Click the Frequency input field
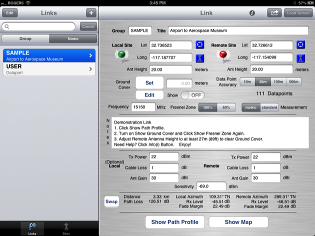This screenshot has height=236, width=315. (x=143, y=107)
